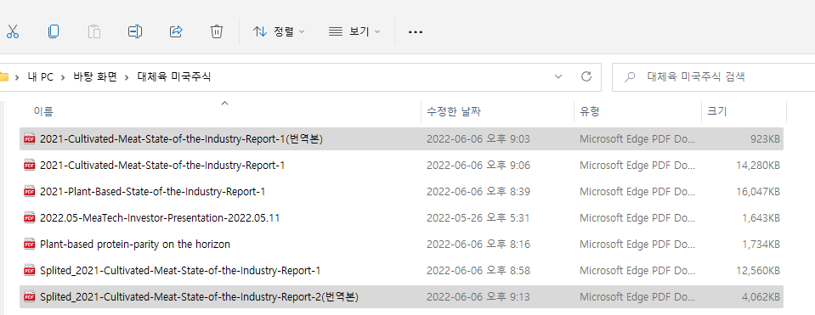Click the date 2022-06-06 오후 9:13
Viewport: 815px width, 315px height.
[478, 297]
